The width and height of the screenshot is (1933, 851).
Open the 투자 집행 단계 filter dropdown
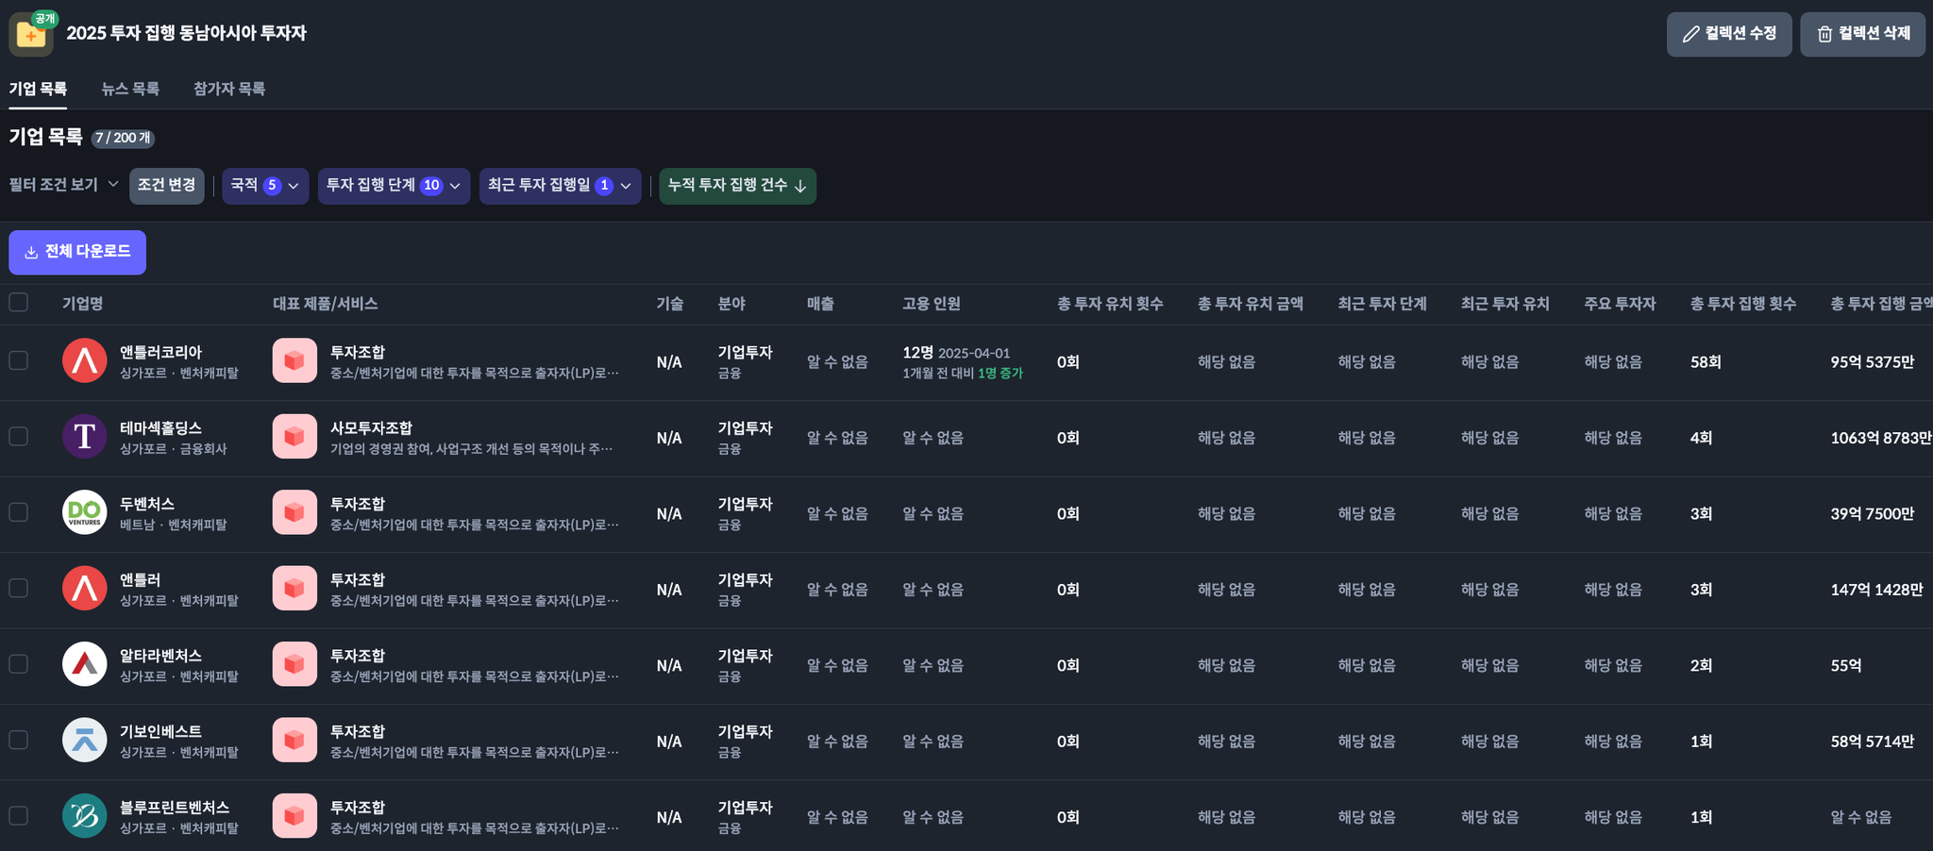pos(394,186)
